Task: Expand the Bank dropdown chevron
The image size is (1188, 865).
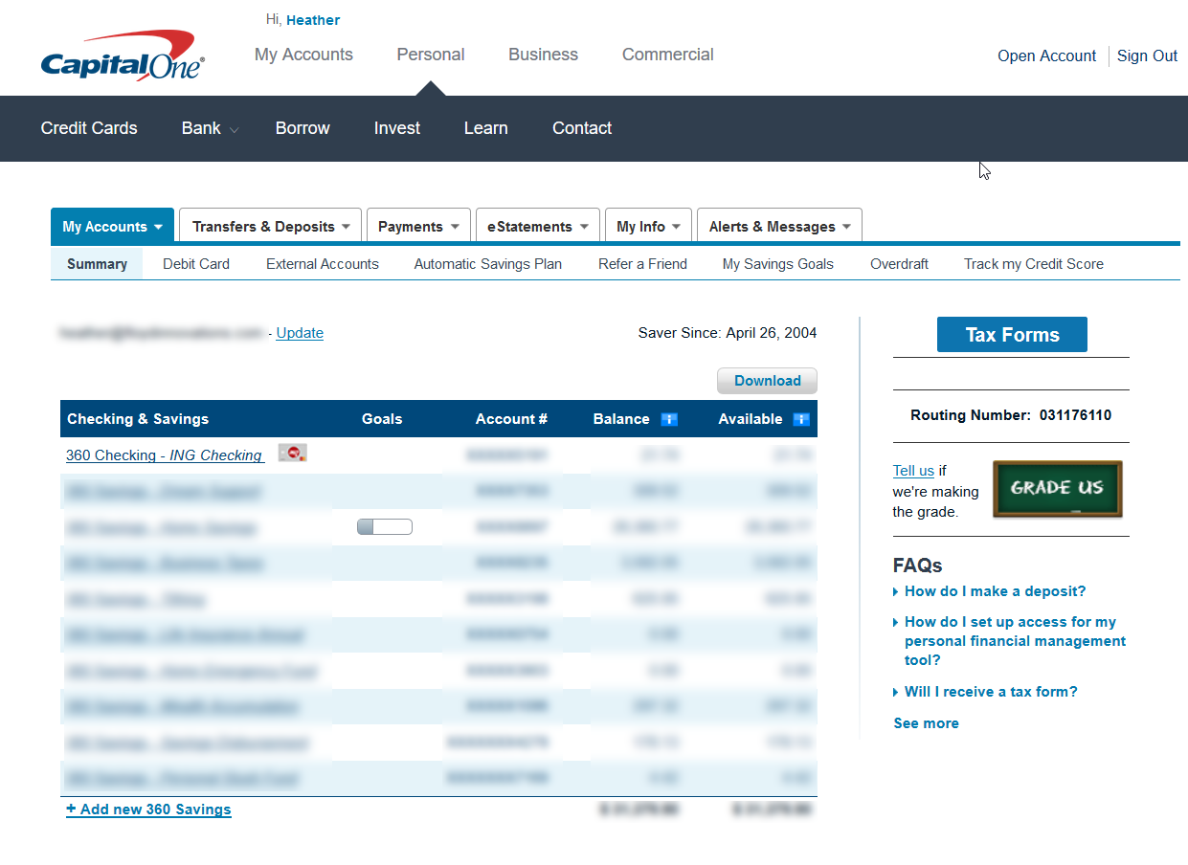Action: 234,130
